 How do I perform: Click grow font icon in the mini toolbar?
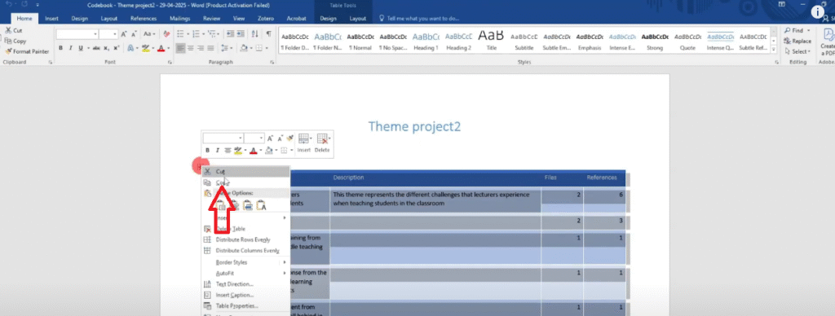click(x=270, y=138)
